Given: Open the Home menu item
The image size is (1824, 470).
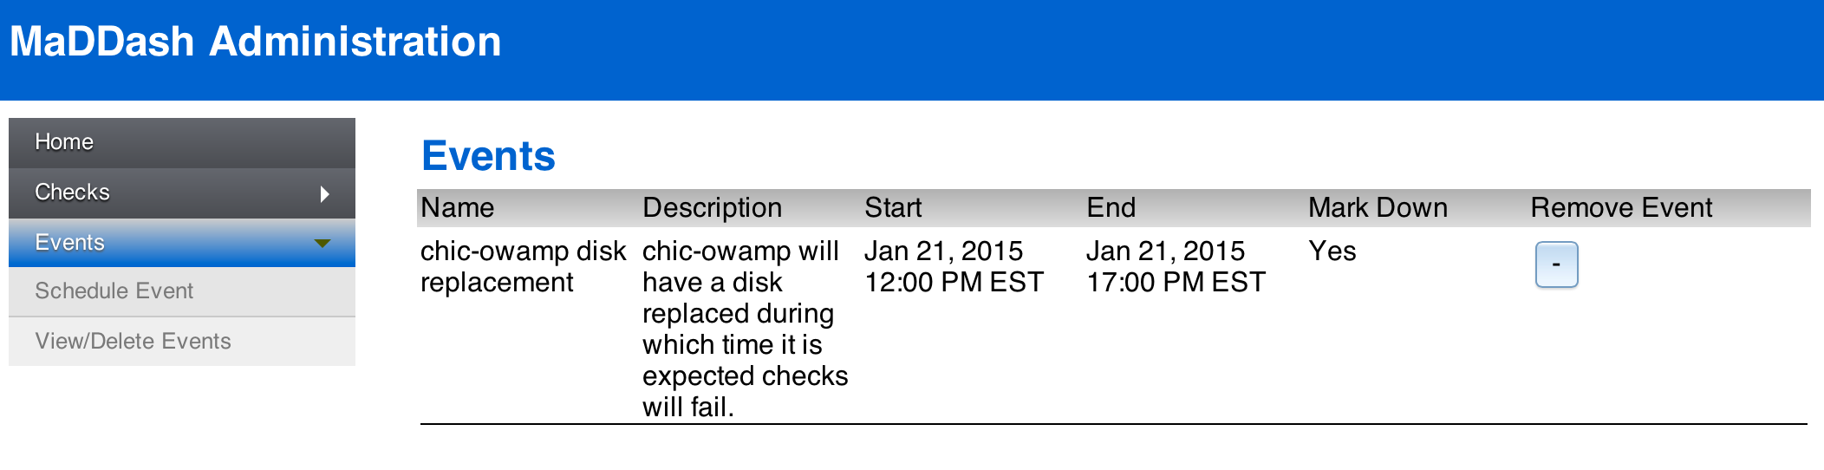Looking at the screenshot, I should pyautogui.click(x=182, y=142).
